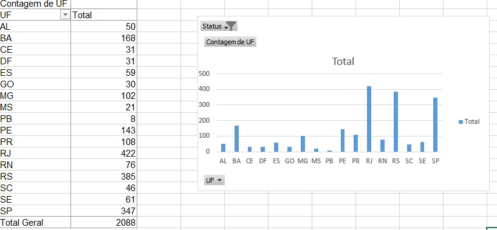This screenshot has width=497, height=230.
Task: Select the cell with value 50
Action: coord(104,27)
